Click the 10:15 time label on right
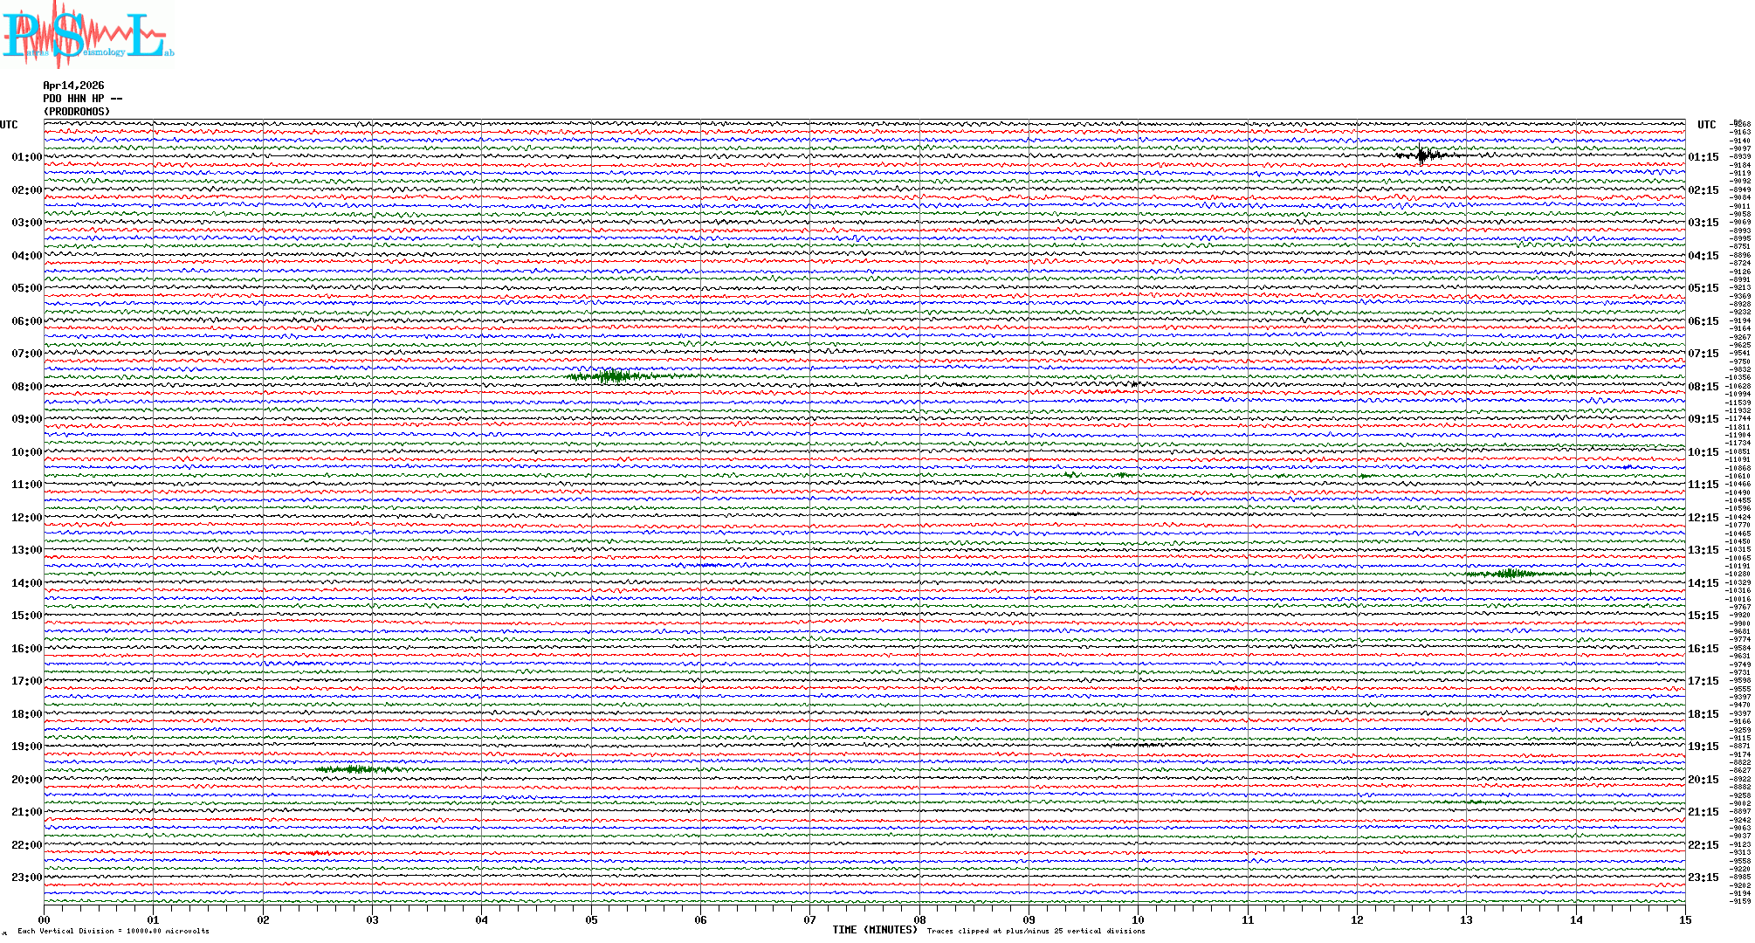Viewport: 1755px width, 943px height. coord(1703,452)
